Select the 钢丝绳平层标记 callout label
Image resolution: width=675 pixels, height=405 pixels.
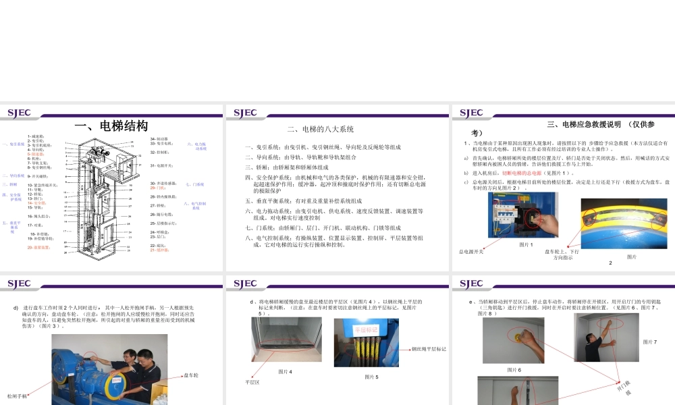(x=429, y=349)
